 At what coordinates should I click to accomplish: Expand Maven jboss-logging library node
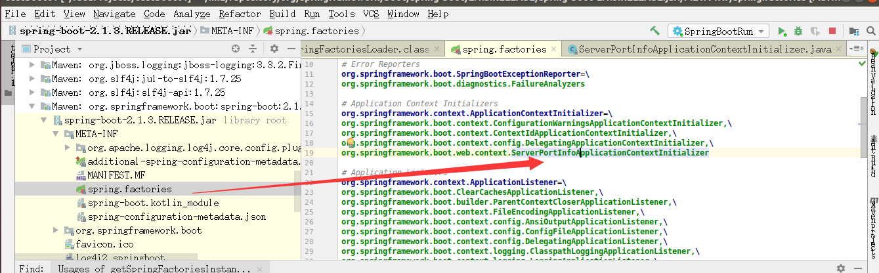click(33, 65)
